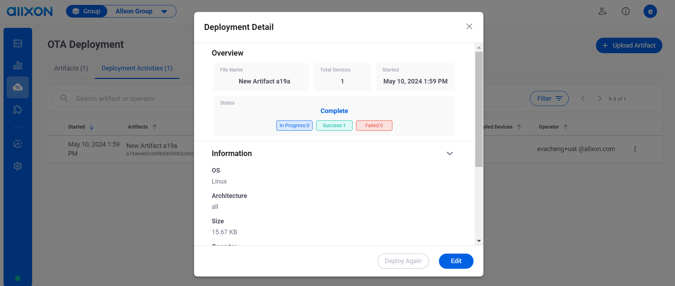
Task: Open the plugins puzzle sidebar icon
Action: coord(18,110)
